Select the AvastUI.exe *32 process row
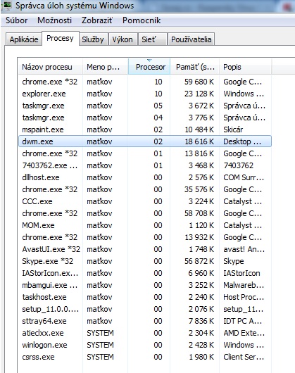 145,249
